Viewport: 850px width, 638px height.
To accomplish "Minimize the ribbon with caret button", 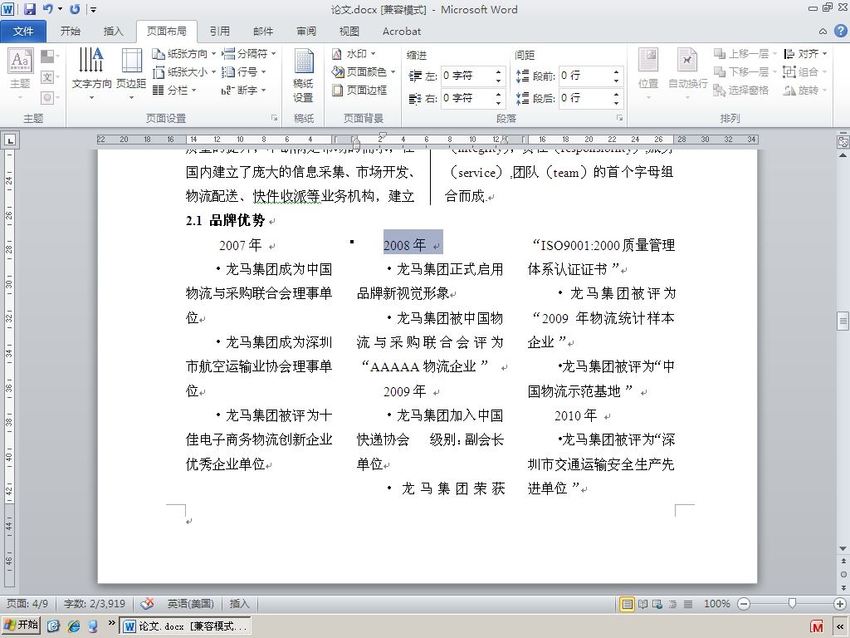I will (x=823, y=32).
